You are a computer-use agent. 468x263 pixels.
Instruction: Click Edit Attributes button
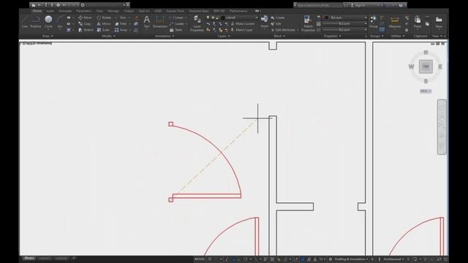(x=283, y=30)
